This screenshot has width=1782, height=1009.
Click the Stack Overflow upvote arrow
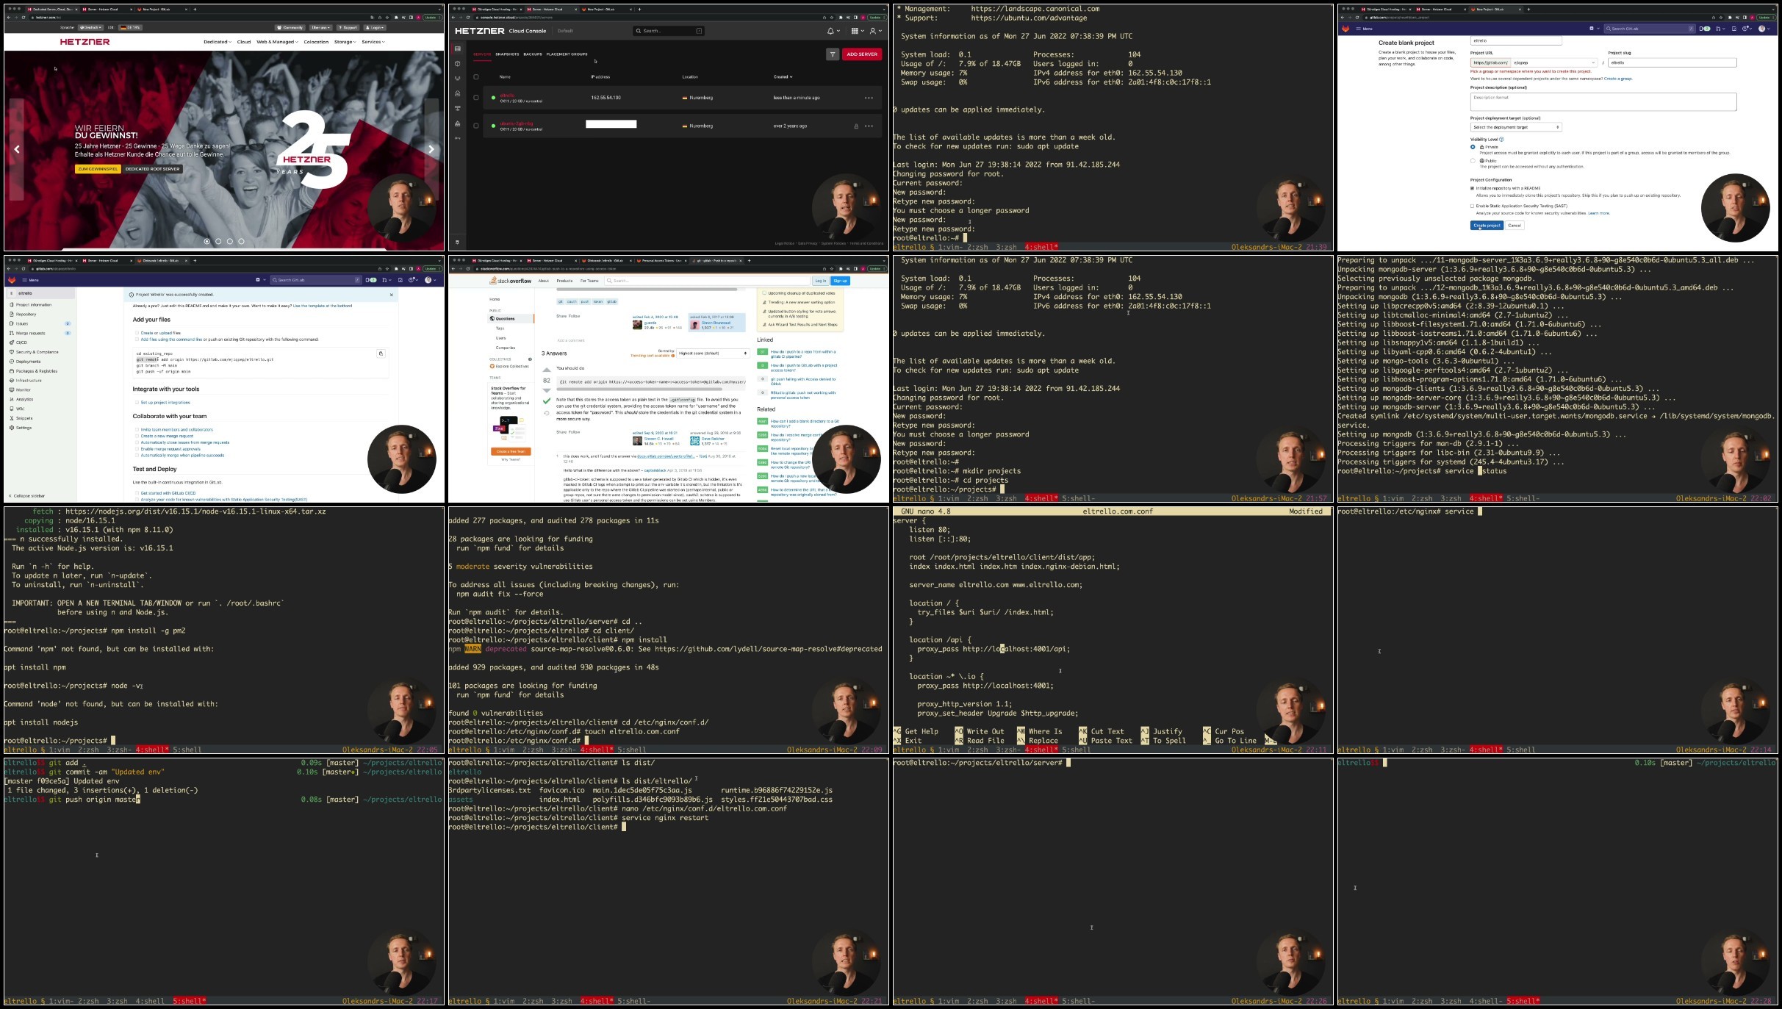click(546, 370)
